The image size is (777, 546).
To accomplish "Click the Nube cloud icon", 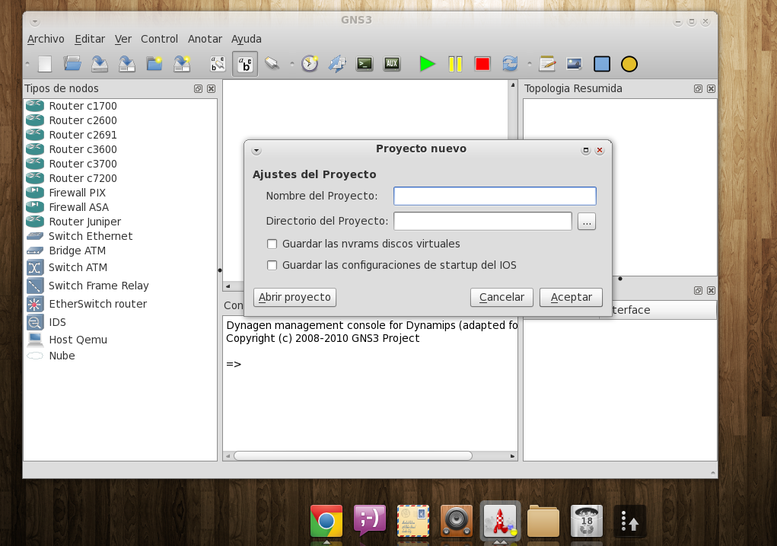I will coord(35,356).
